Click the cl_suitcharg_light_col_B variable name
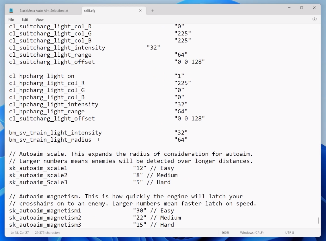Viewport: 326px width, 241px height. tap(50, 41)
